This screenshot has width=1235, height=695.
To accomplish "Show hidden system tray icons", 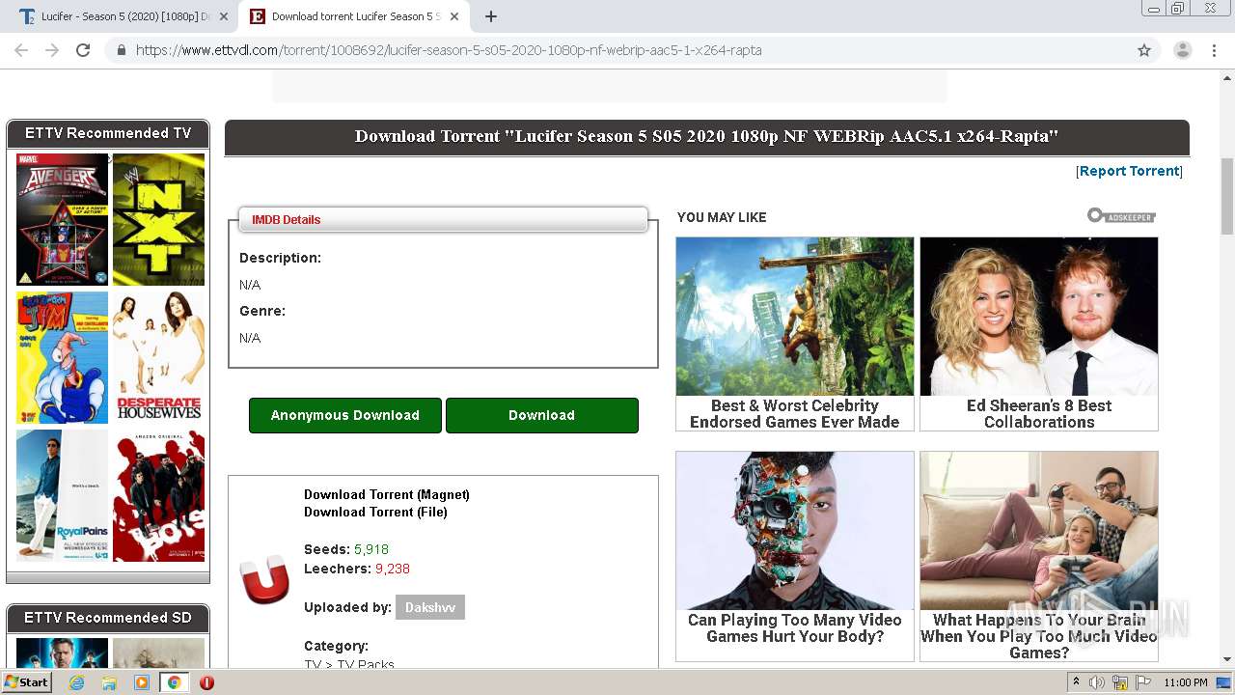I will [x=1077, y=682].
